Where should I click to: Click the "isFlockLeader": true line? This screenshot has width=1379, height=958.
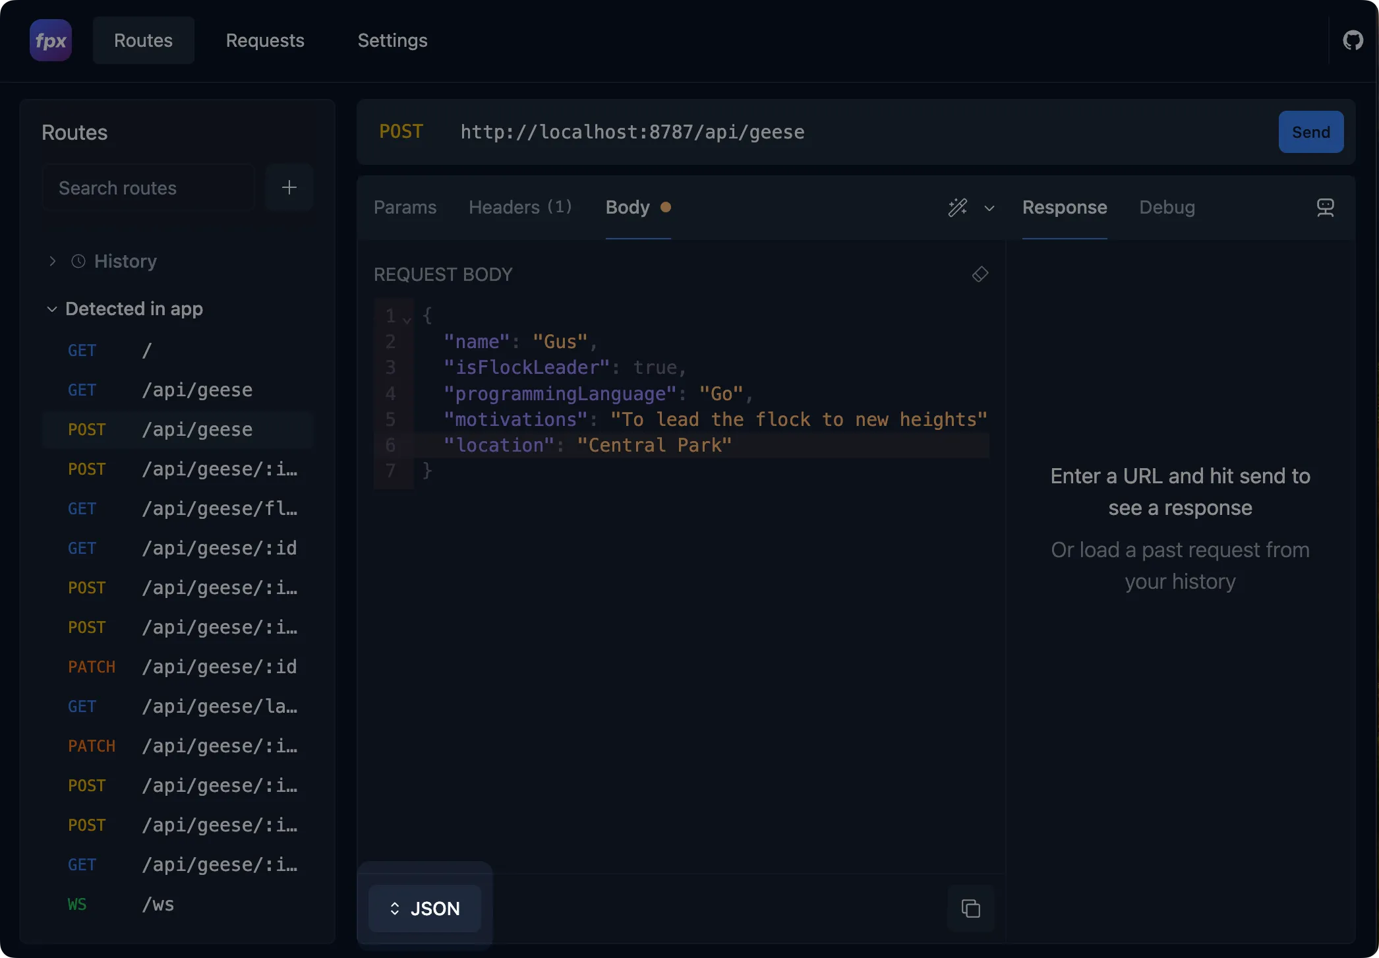pyautogui.click(x=565, y=367)
